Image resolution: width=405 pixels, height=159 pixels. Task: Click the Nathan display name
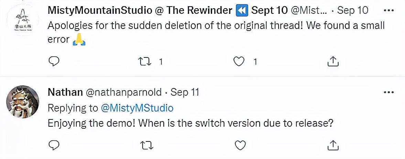click(65, 92)
